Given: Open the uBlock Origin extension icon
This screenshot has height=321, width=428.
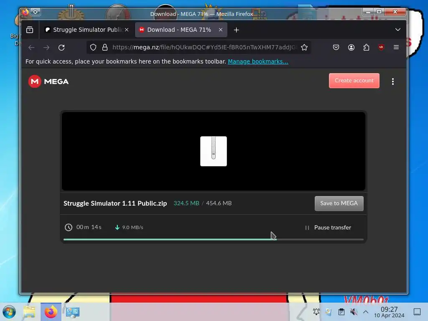Looking at the screenshot, I should (381, 48).
